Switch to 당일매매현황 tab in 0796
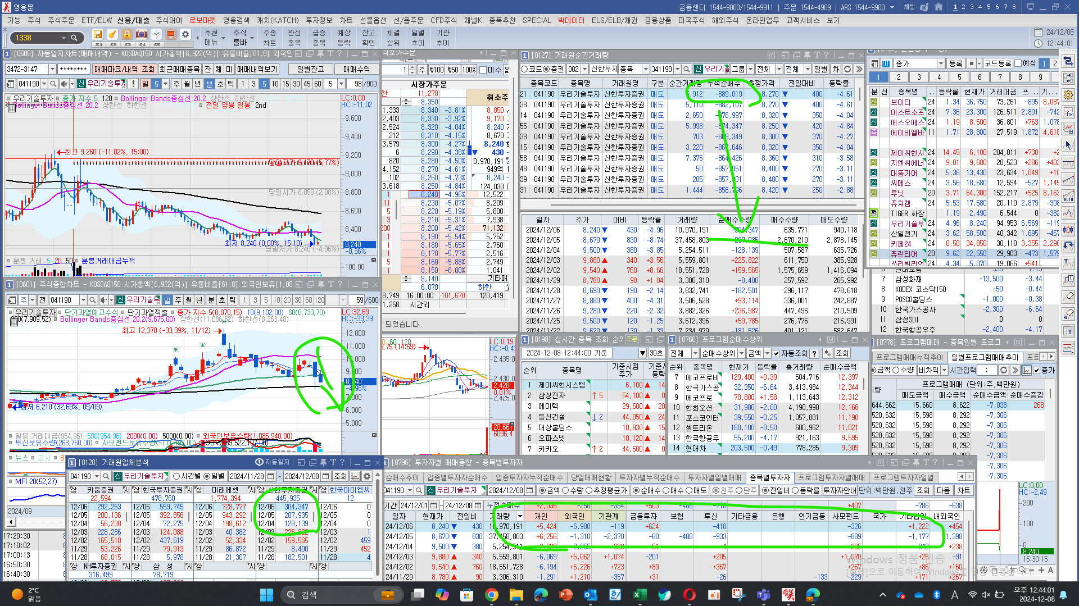The height and width of the screenshot is (606, 1079). [x=591, y=477]
